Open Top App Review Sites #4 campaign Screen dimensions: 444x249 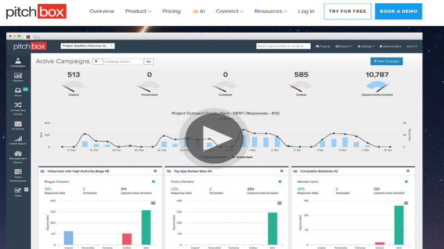[193, 172]
